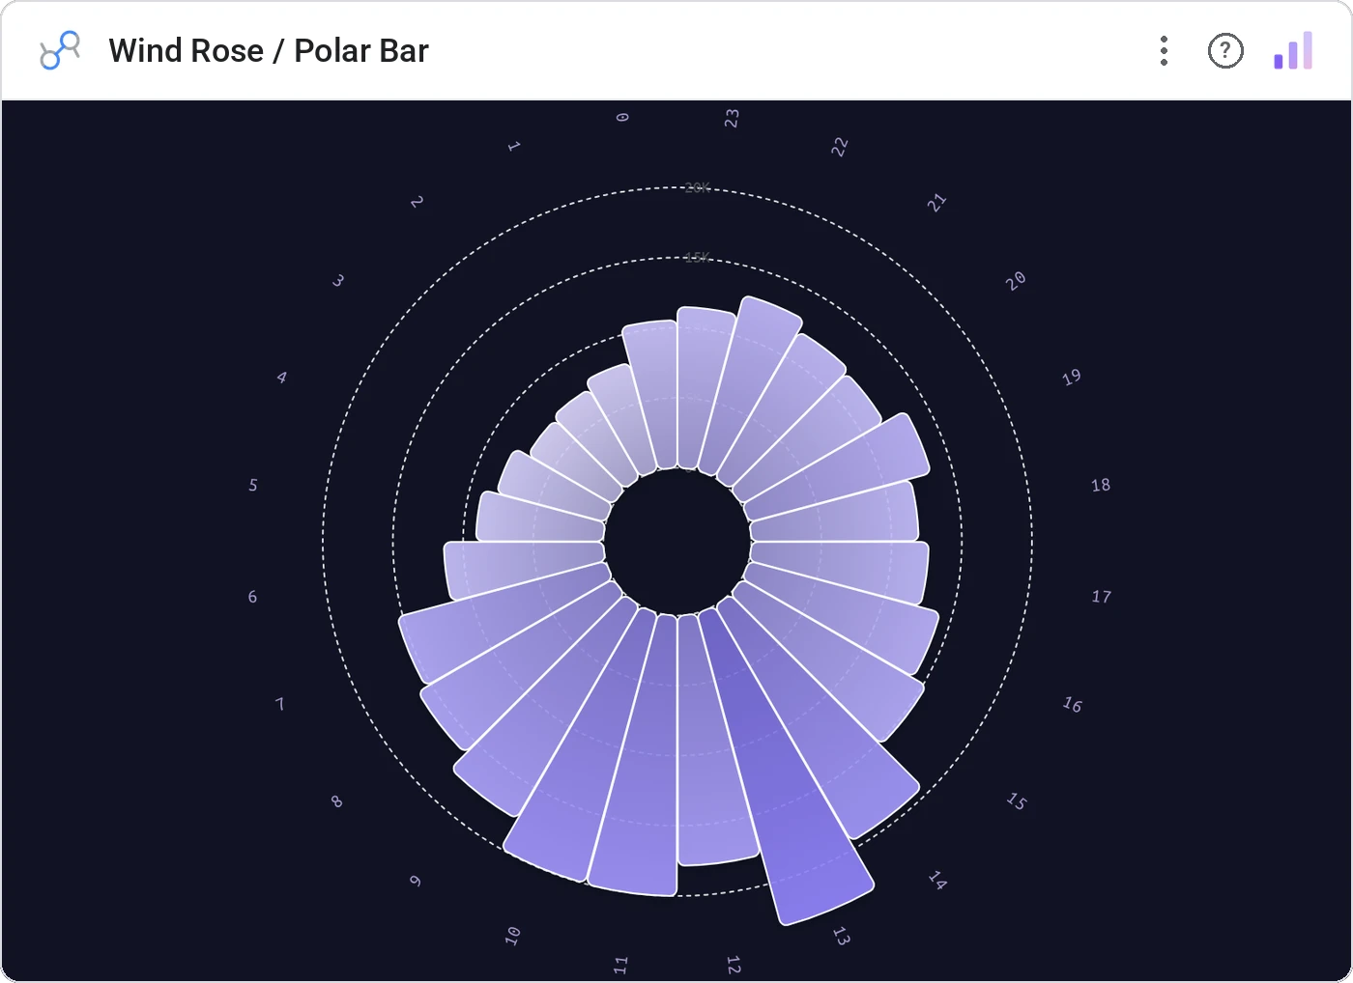1353x983 pixels.
Task: Click the axis label 18
Action: (1101, 485)
